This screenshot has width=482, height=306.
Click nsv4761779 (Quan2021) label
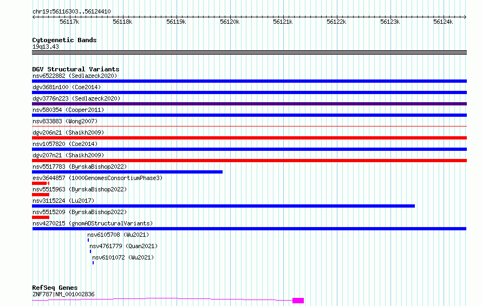pos(123,246)
